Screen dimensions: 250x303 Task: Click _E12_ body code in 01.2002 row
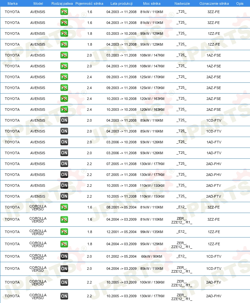[x=181, y=256]
